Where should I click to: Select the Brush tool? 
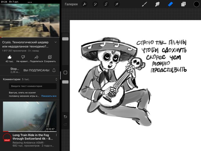click(x=145, y=4)
